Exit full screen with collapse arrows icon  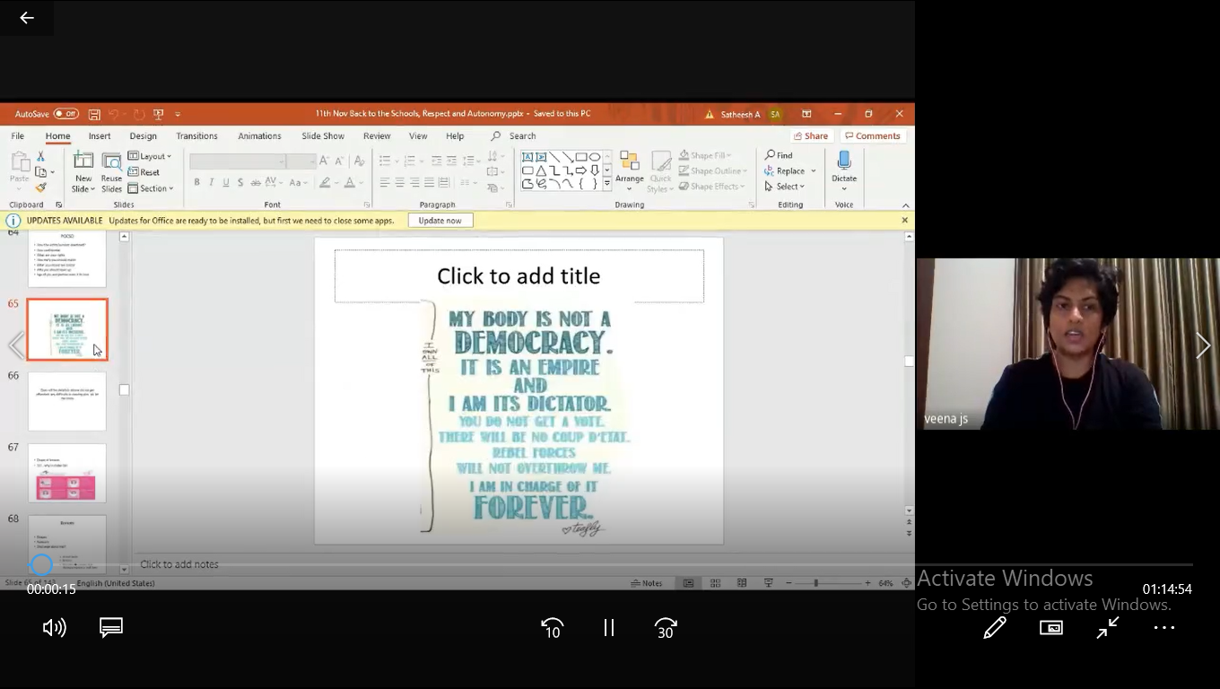[x=1108, y=627]
